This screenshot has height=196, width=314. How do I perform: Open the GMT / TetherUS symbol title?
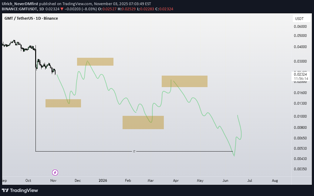pyautogui.click(x=31, y=18)
